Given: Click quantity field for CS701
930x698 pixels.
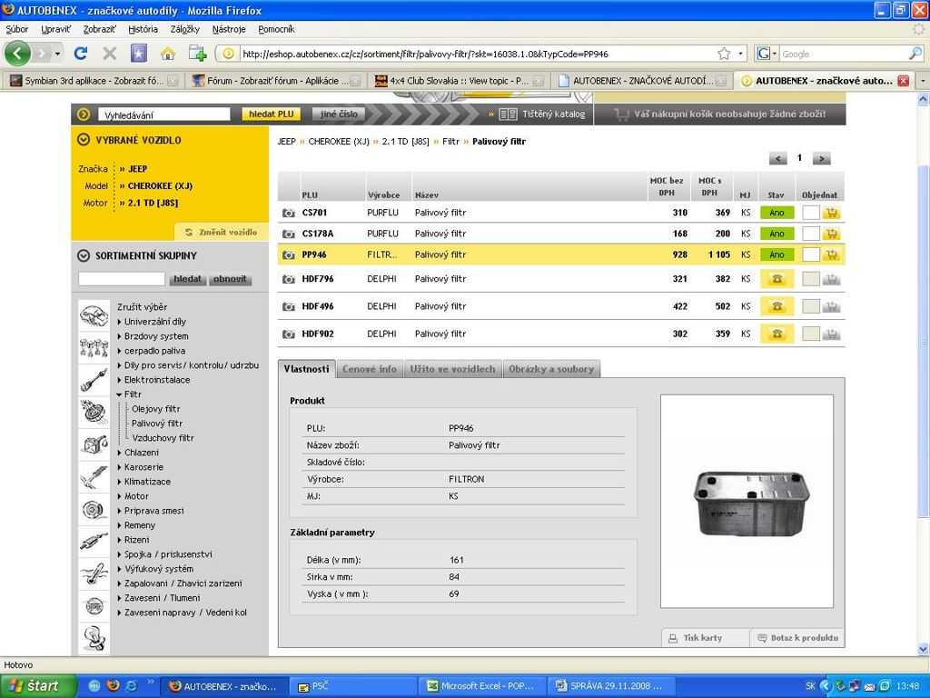Looking at the screenshot, I should 810,213.
